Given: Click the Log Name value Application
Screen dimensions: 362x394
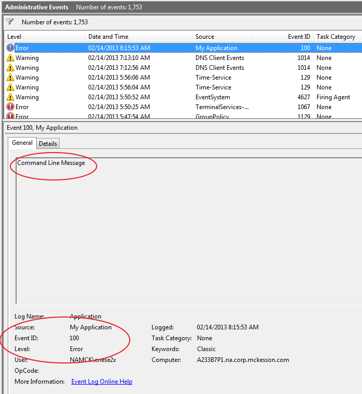Looking at the screenshot, I should tap(85, 316).
